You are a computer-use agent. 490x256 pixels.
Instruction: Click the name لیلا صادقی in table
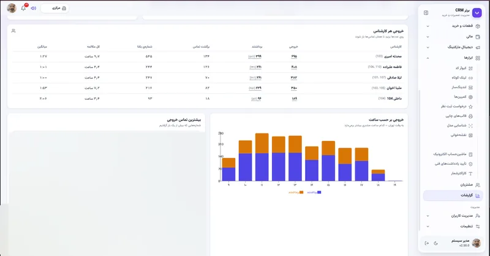394,78
